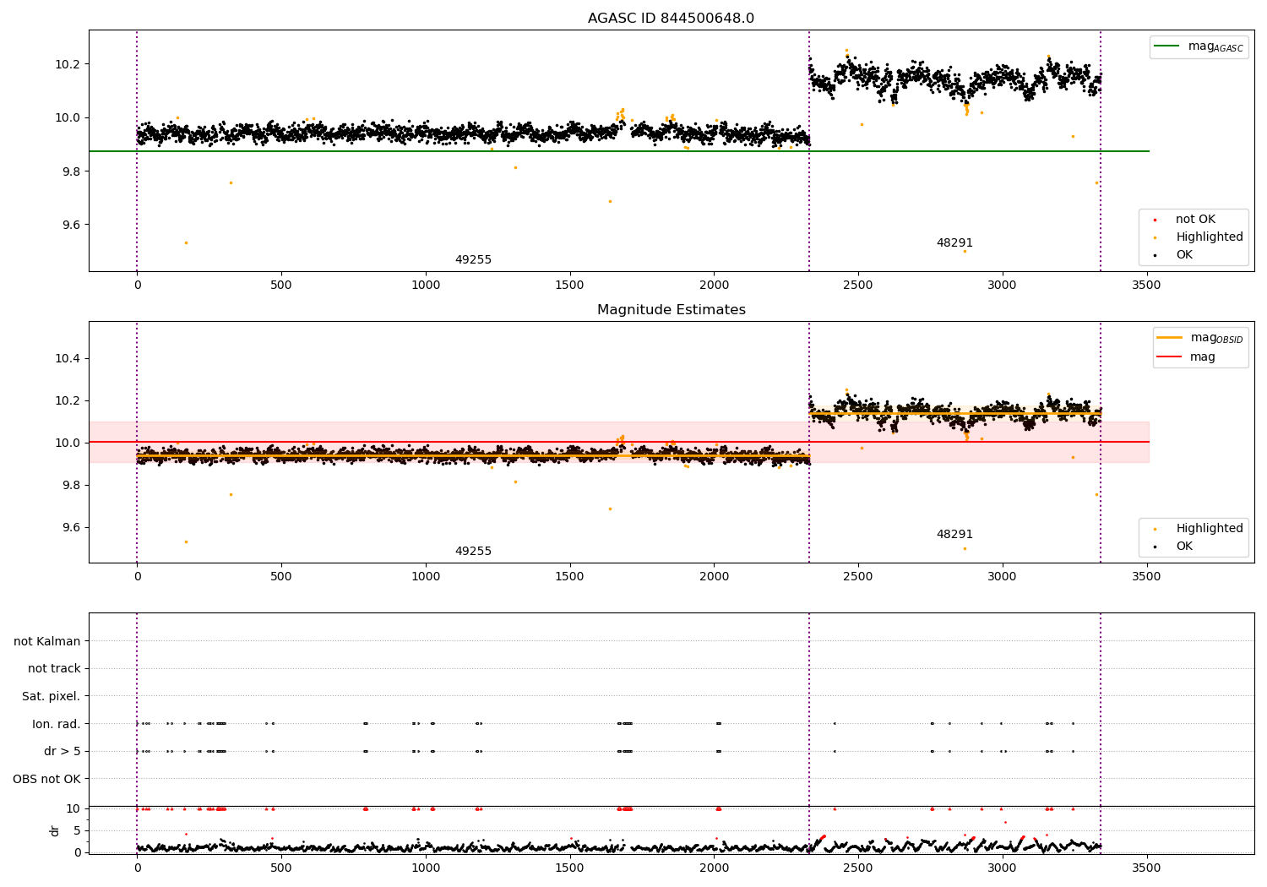This screenshot has width=1267, height=887.
Task: Click the orange mag OBSID legend line
Action: point(1170,337)
